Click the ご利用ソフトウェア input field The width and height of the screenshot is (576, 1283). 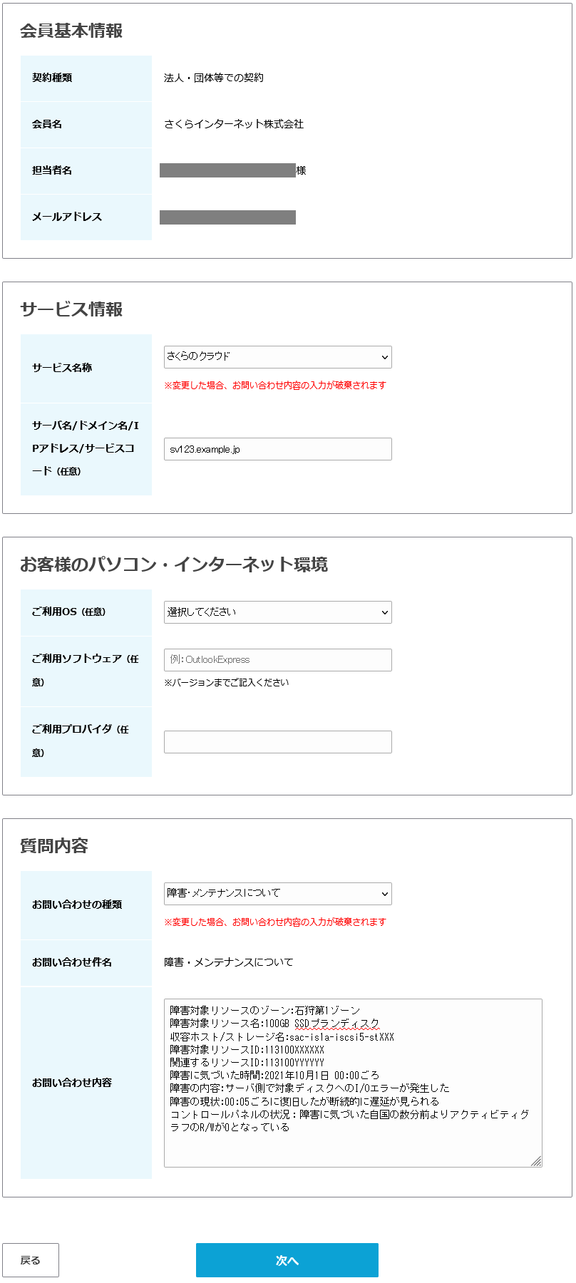click(x=277, y=660)
